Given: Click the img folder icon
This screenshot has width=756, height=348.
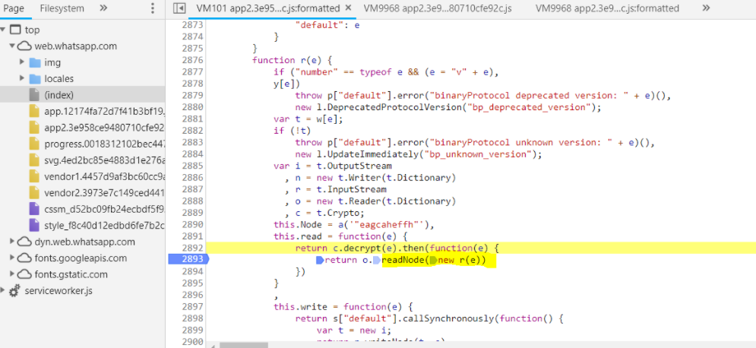Looking at the screenshot, I should coord(35,62).
